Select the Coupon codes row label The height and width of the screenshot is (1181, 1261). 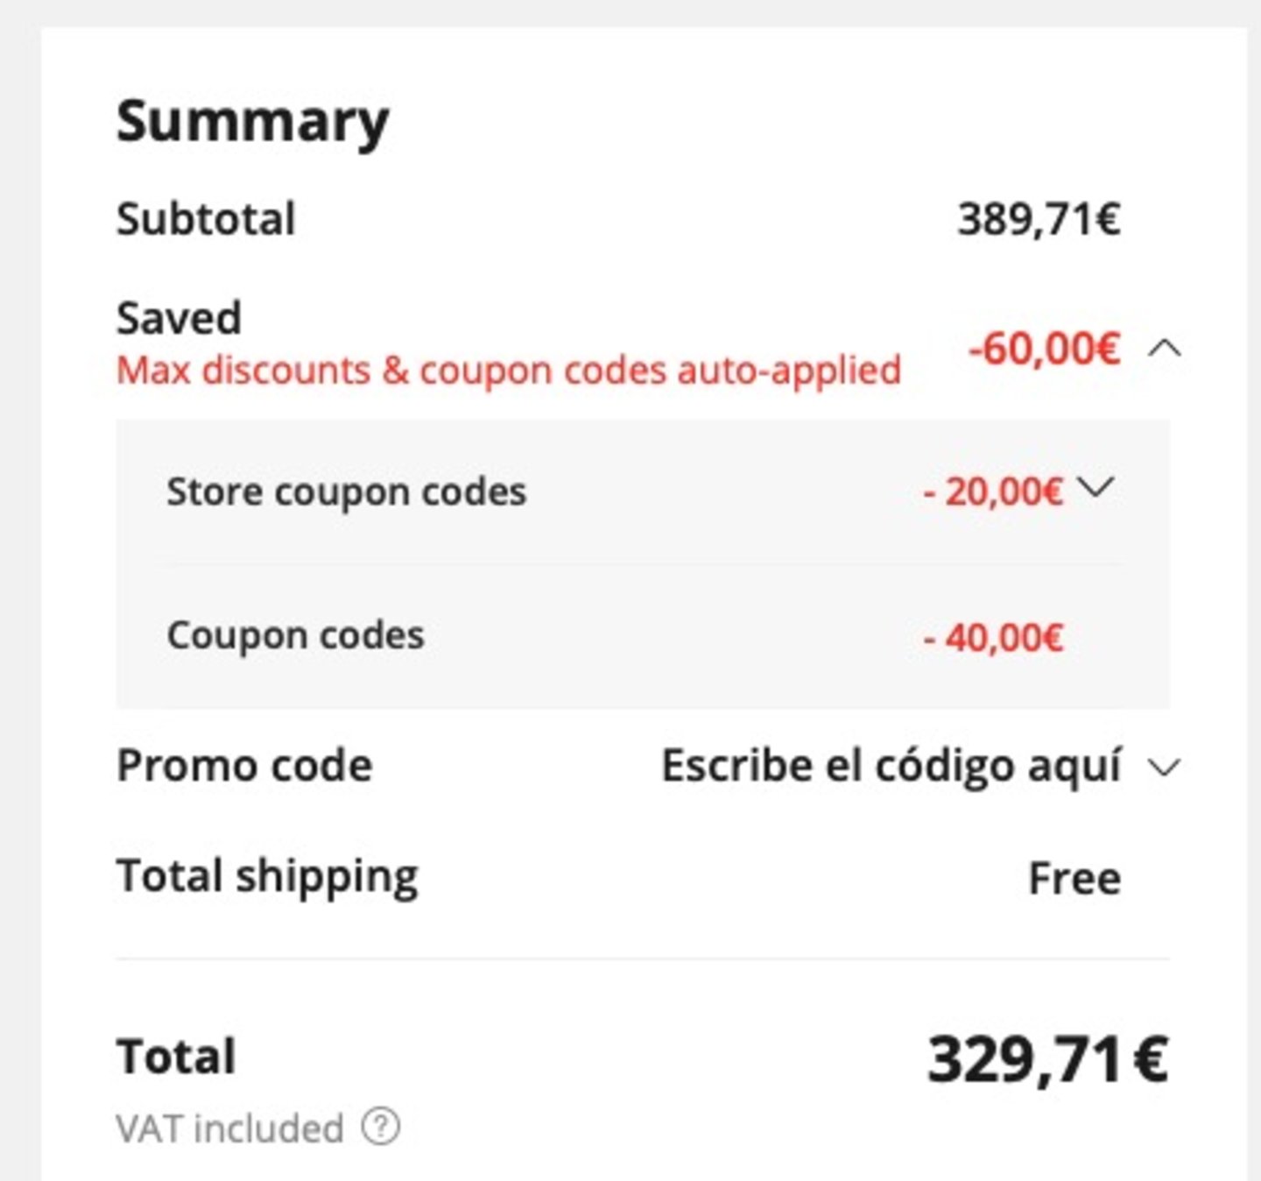(295, 635)
